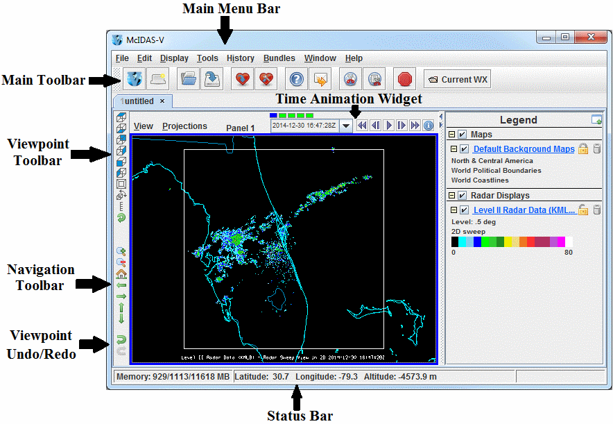Toggle the Radar Displays visibility checkbox
613x424 pixels.
(463, 196)
